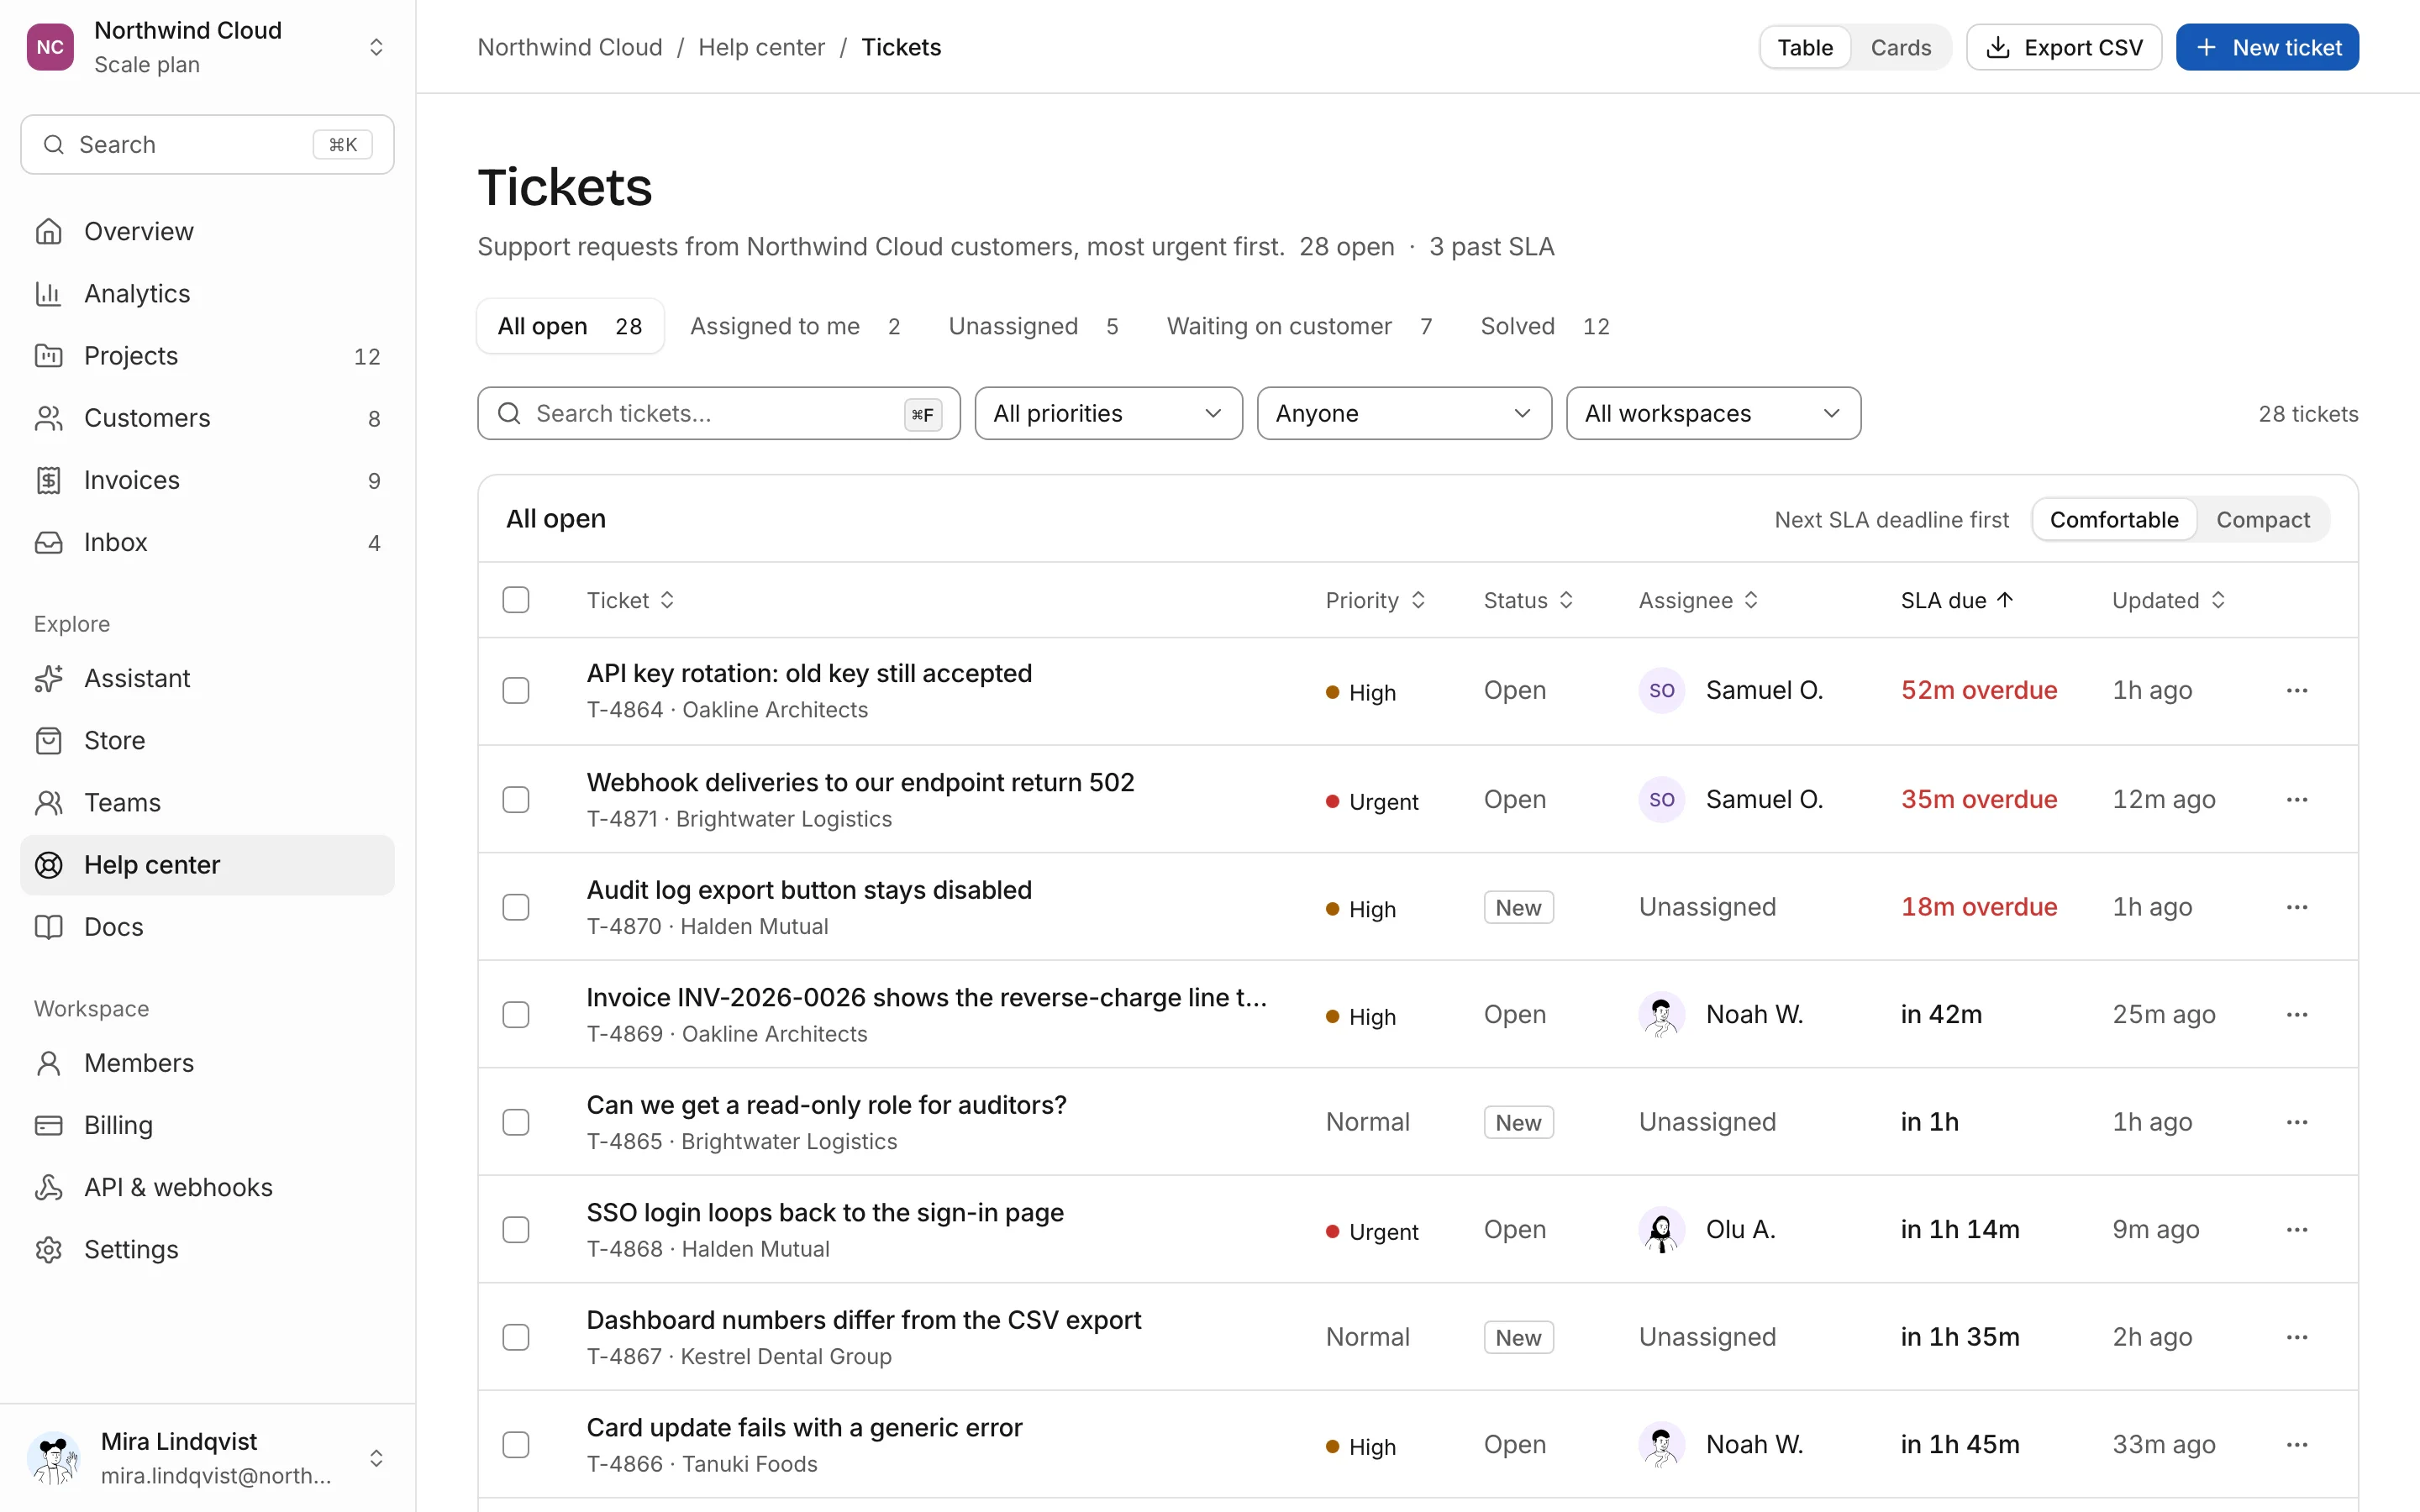Sort by the SLA due column header
2420x1512 pixels.
pyautogui.click(x=1957, y=600)
